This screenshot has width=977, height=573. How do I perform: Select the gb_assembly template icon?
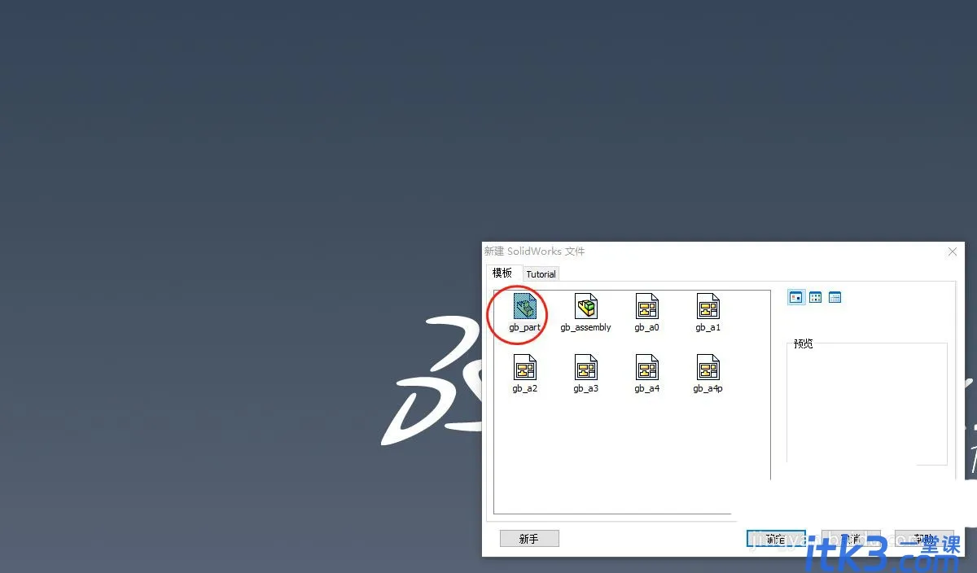coord(586,307)
